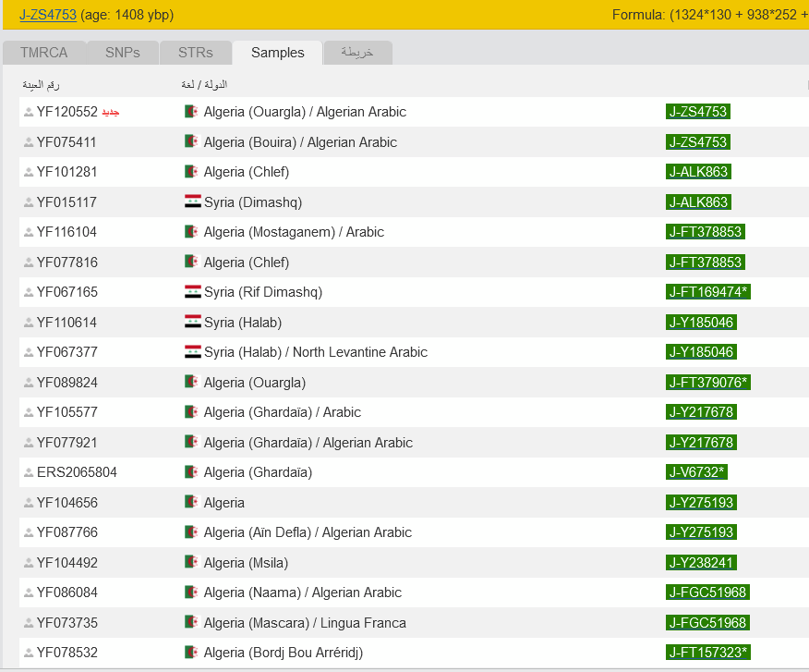Open J-Y185046 badge in YF110614 row

click(x=701, y=322)
